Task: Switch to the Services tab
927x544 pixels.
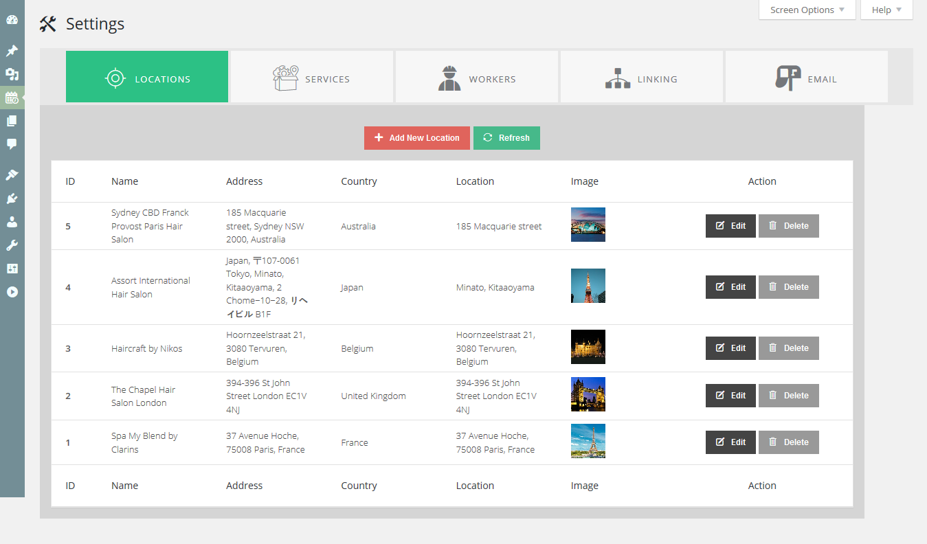Action: tap(312, 77)
